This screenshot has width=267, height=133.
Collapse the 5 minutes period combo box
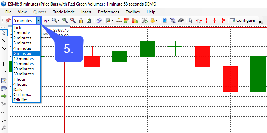39,21
